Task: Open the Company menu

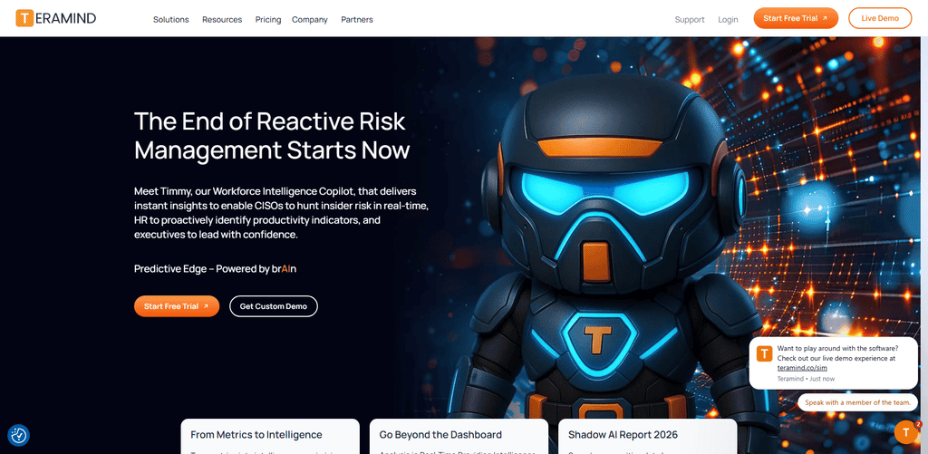Action: pyautogui.click(x=310, y=20)
